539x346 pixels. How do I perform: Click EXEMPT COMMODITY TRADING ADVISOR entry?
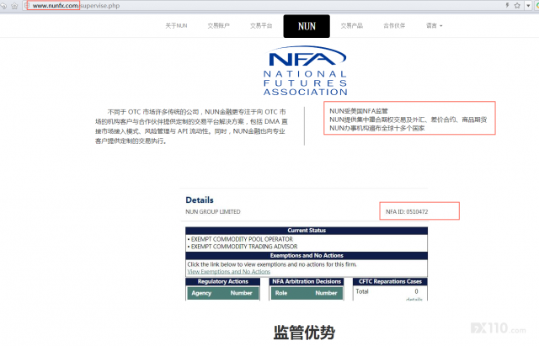coord(244,247)
